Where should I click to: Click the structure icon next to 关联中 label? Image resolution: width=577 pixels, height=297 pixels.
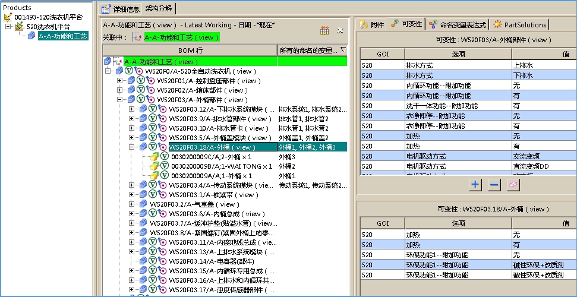tap(137, 37)
